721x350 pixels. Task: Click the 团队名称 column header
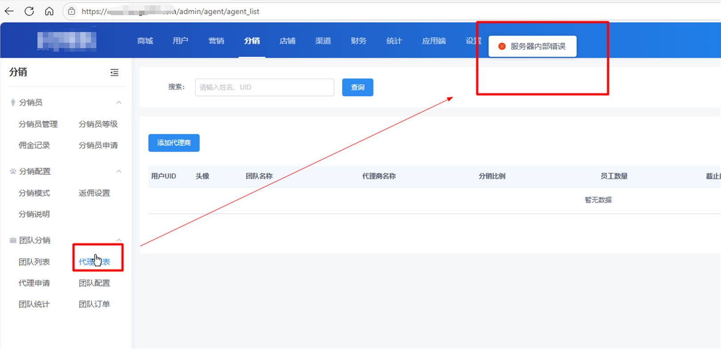(x=259, y=176)
